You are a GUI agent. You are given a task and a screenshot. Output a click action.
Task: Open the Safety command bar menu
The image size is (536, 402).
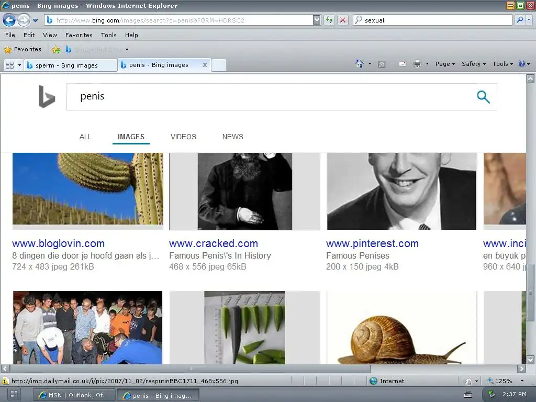pos(473,64)
